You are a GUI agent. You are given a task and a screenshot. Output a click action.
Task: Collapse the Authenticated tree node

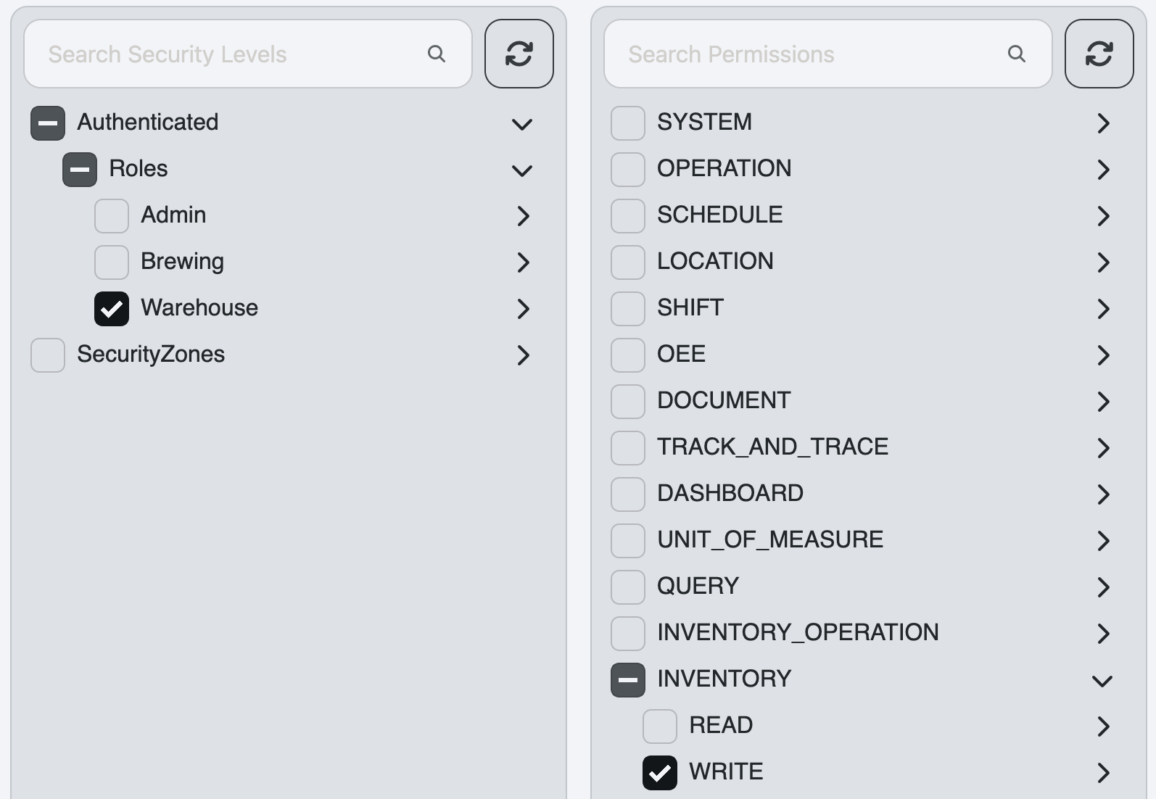(522, 124)
